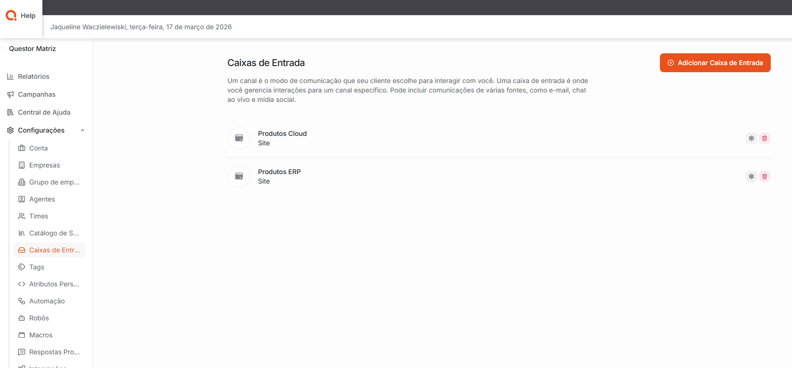The height and width of the screenshot is (368, 792).
Task: Go to Campanhas in sidebar
Action: [36, 94]
